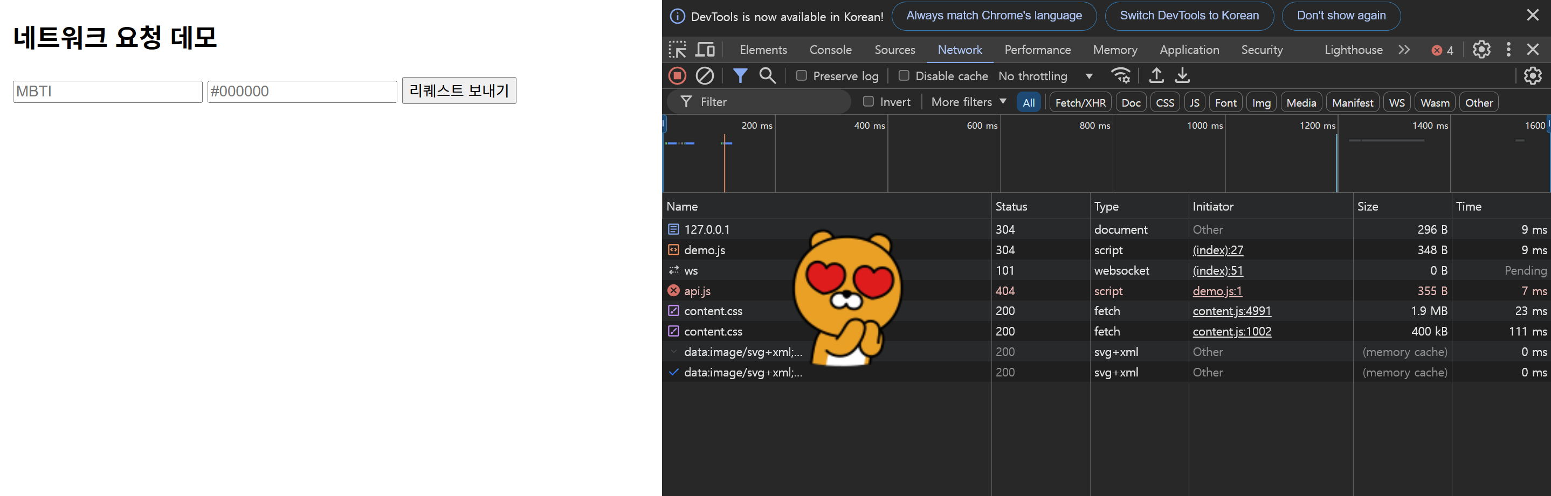Screen dimensions: 1551x496
Task: Switch to the Sources tab
Action: [895, 50]
